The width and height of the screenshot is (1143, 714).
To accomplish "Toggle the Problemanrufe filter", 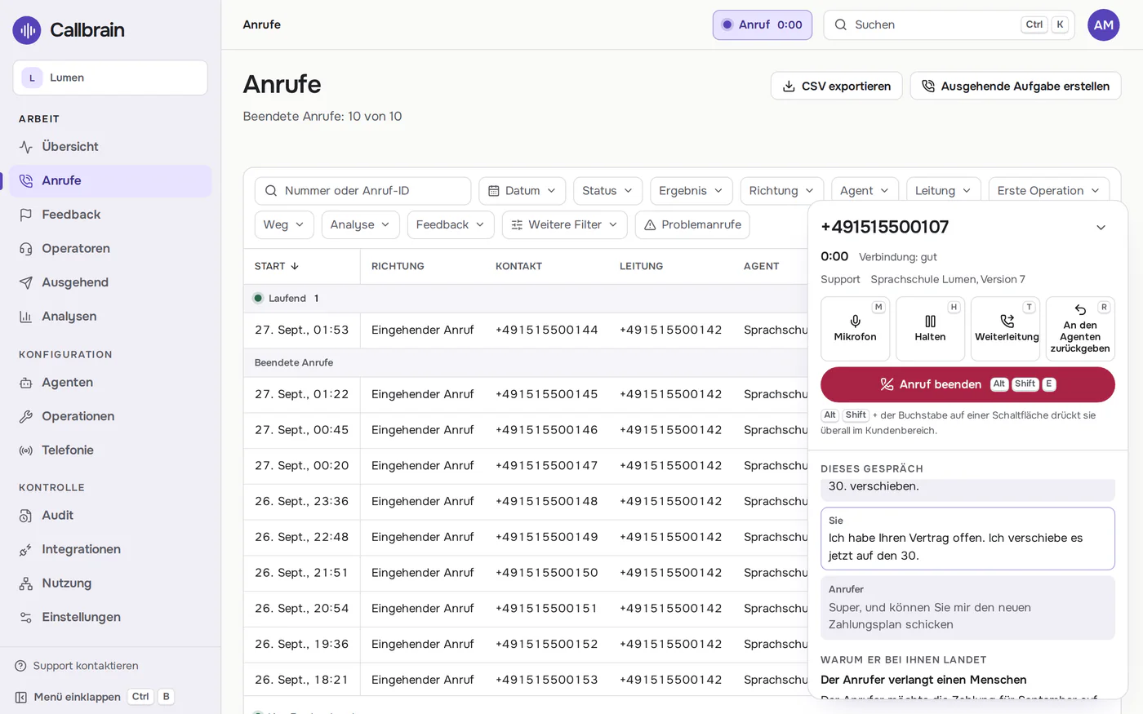I will click(x=692, y=225).
